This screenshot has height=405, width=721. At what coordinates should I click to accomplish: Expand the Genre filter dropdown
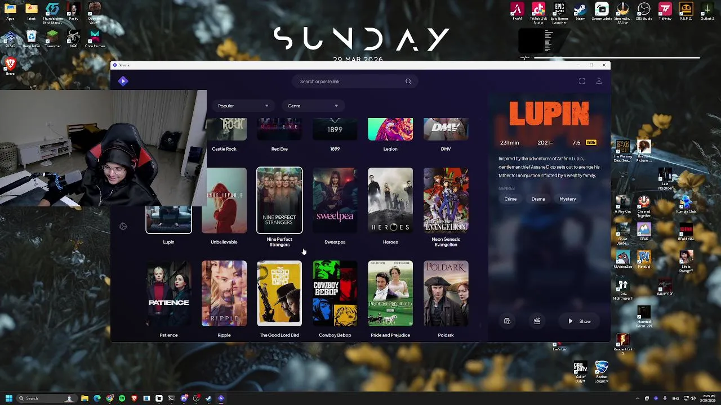pos(313,106)
